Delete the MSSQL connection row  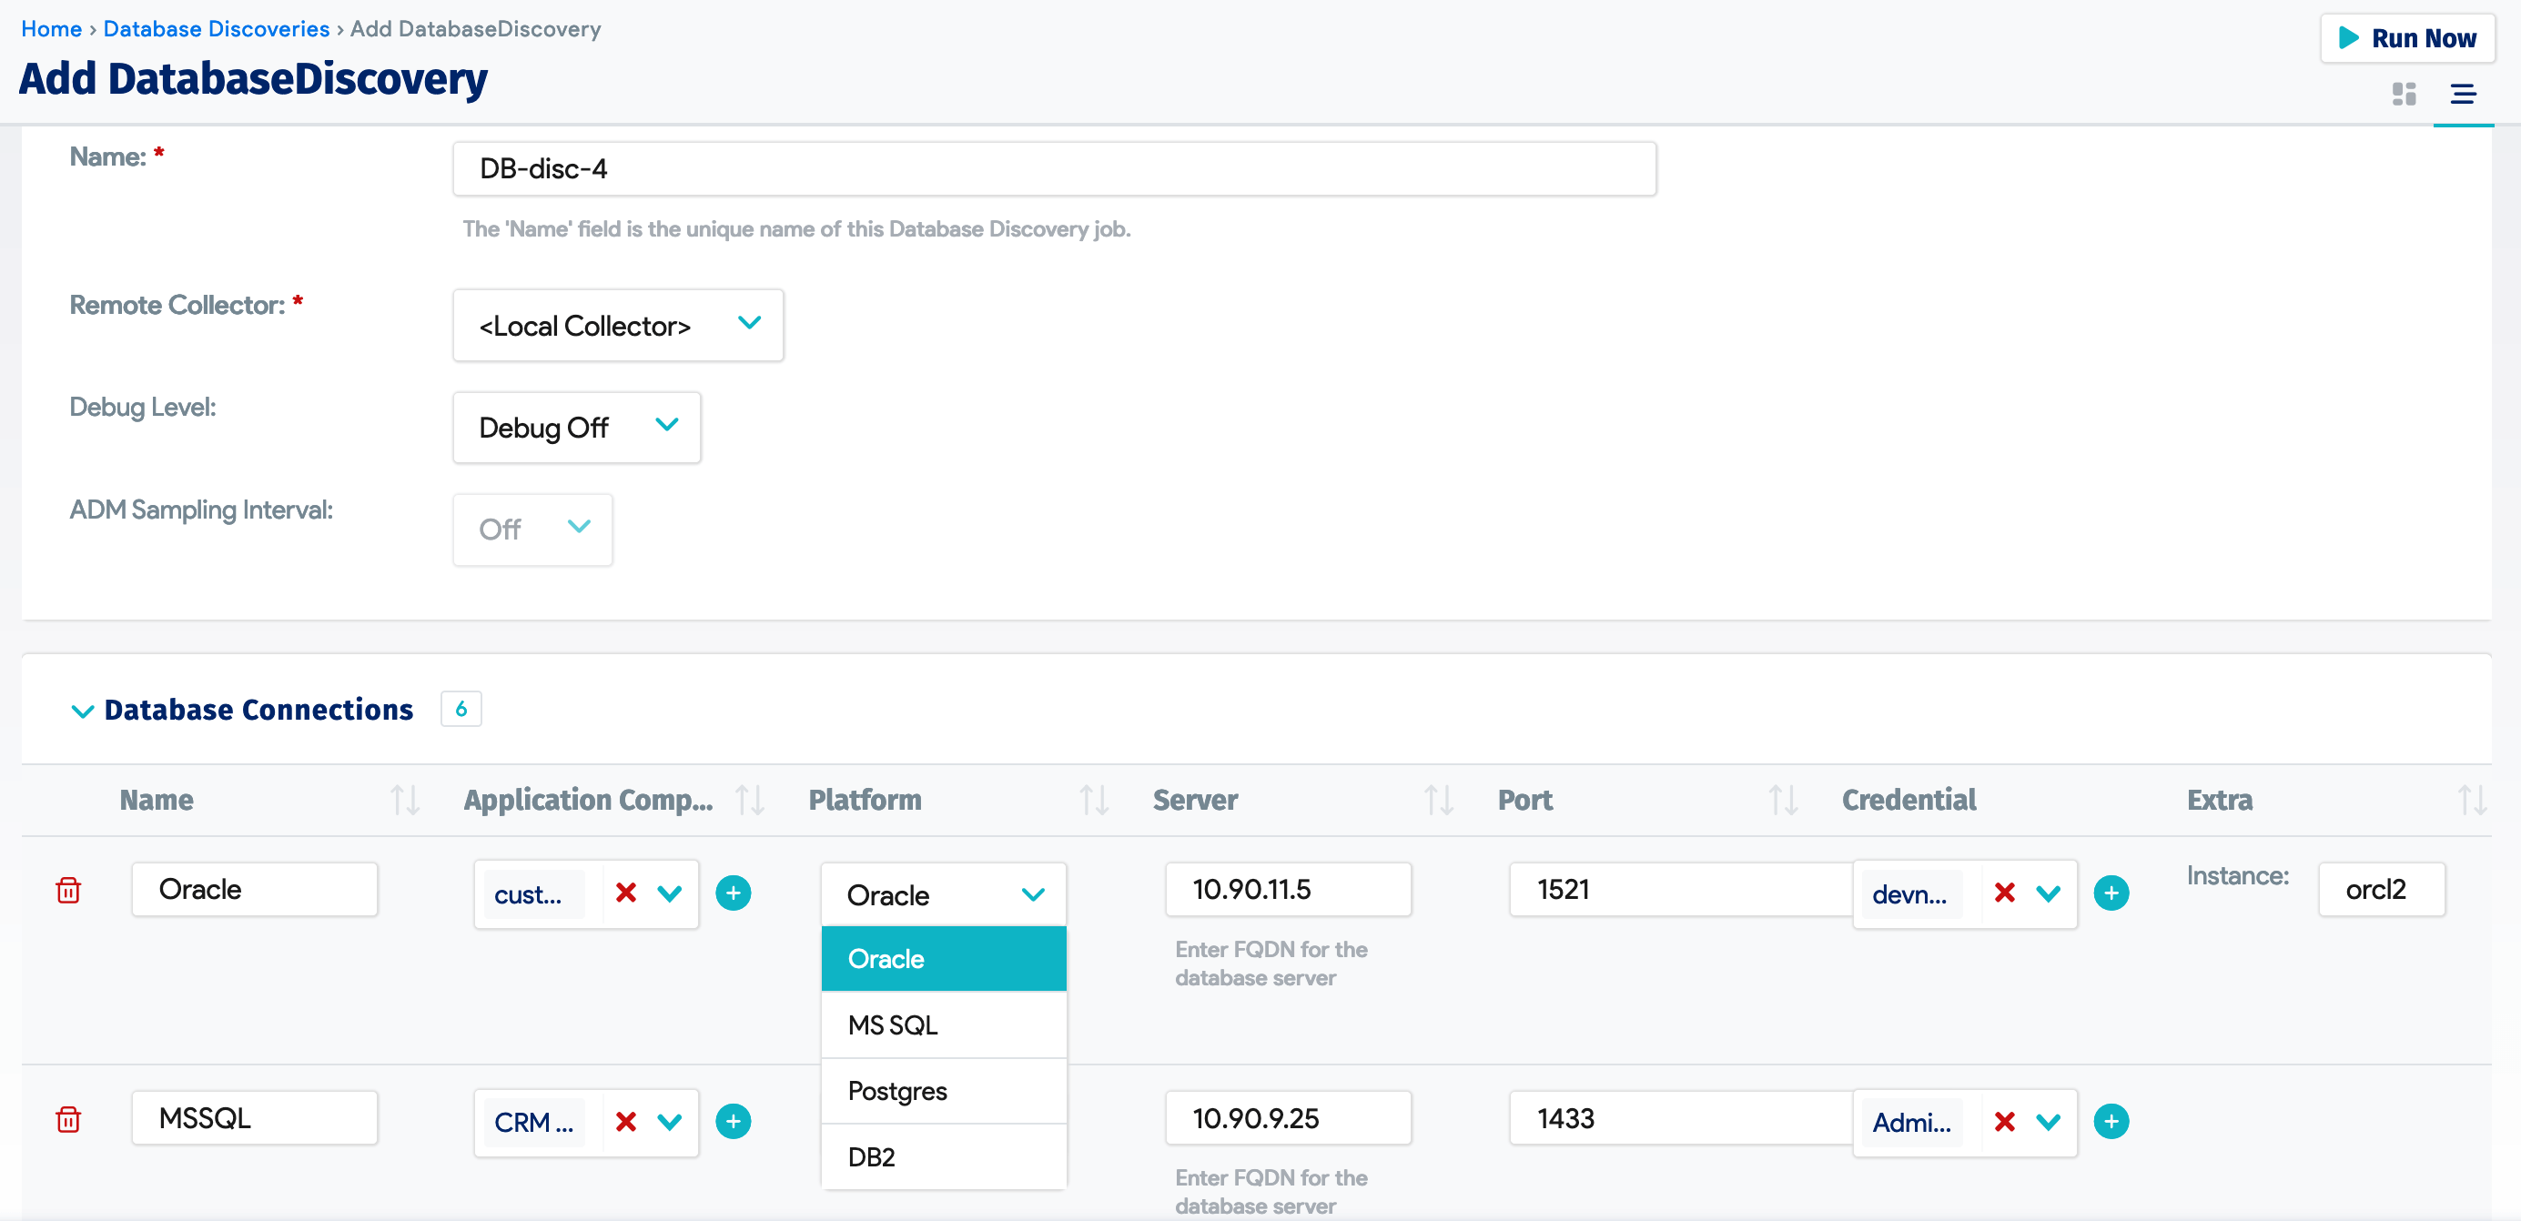67,1119
